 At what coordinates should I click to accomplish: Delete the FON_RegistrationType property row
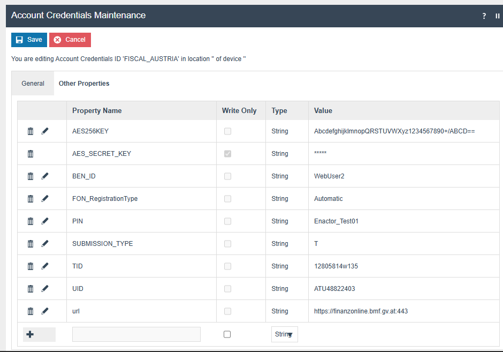coord(31,199)
